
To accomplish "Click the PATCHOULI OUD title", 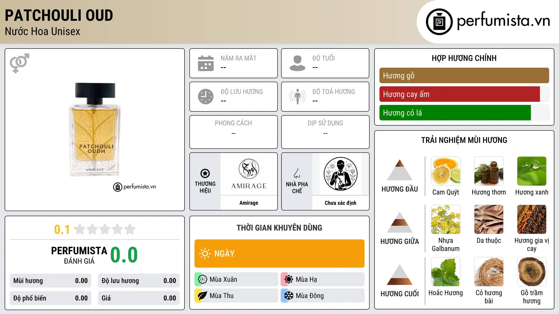I will 59,15.
